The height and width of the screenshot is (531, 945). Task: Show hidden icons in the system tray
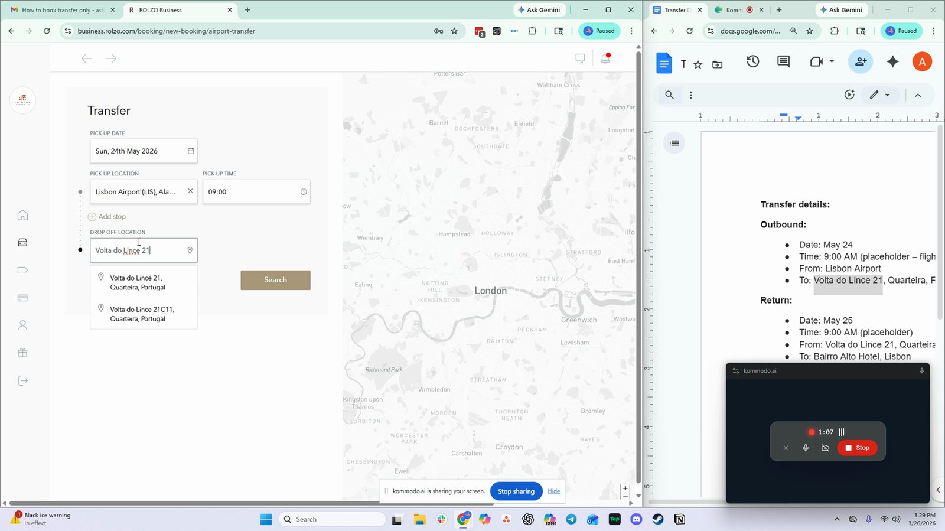[837, 519]
